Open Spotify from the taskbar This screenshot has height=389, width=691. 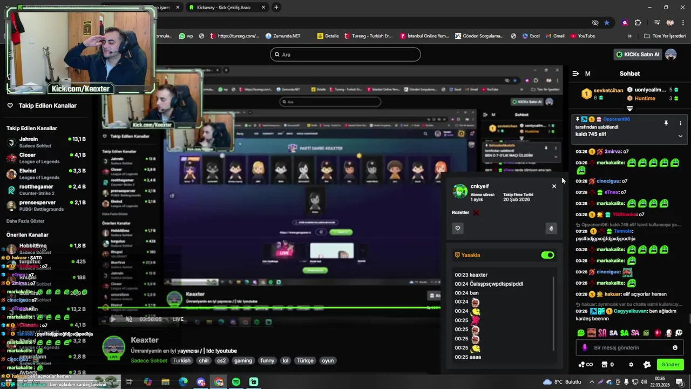tap(236, 382)
